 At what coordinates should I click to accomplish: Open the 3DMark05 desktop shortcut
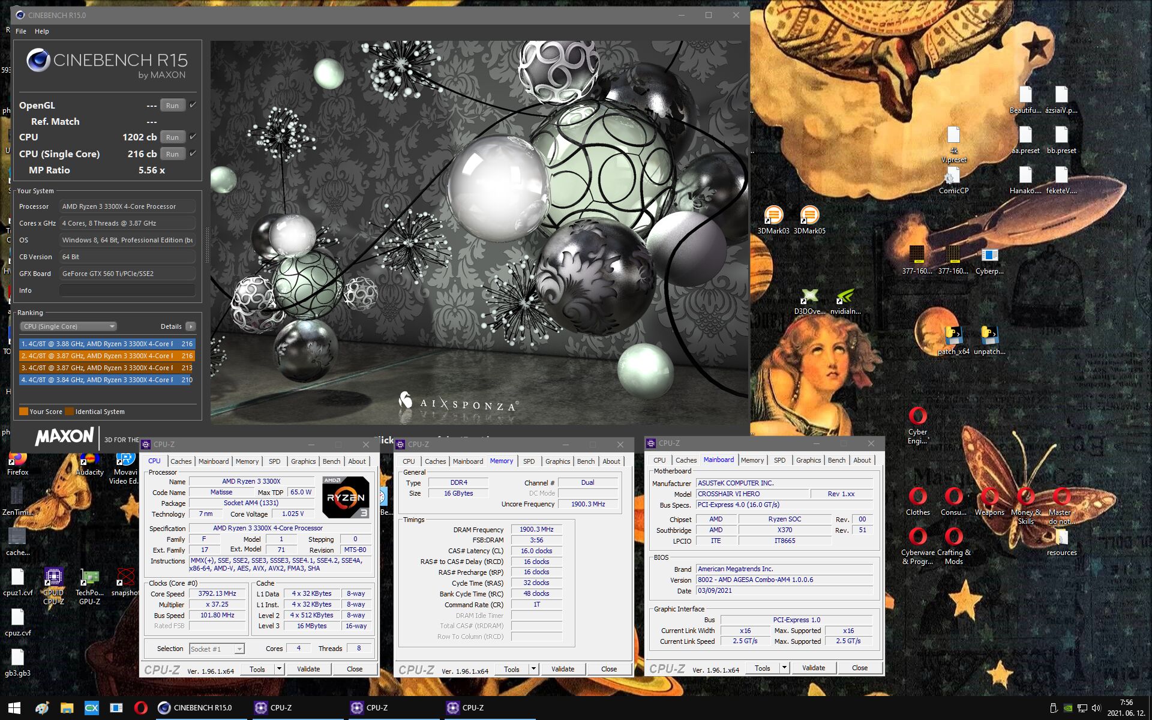809,216
